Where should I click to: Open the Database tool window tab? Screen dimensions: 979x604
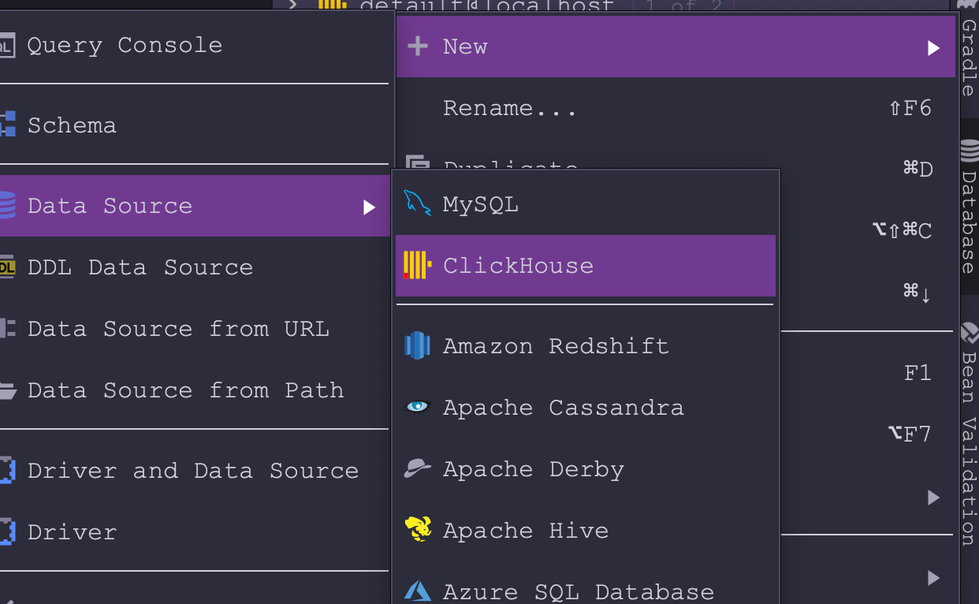[969, 207]
